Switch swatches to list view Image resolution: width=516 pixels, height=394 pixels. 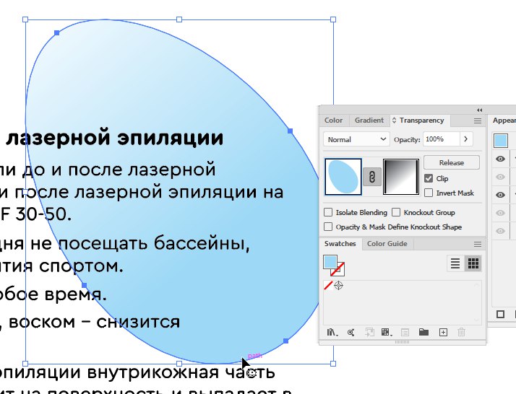(455, 263)
